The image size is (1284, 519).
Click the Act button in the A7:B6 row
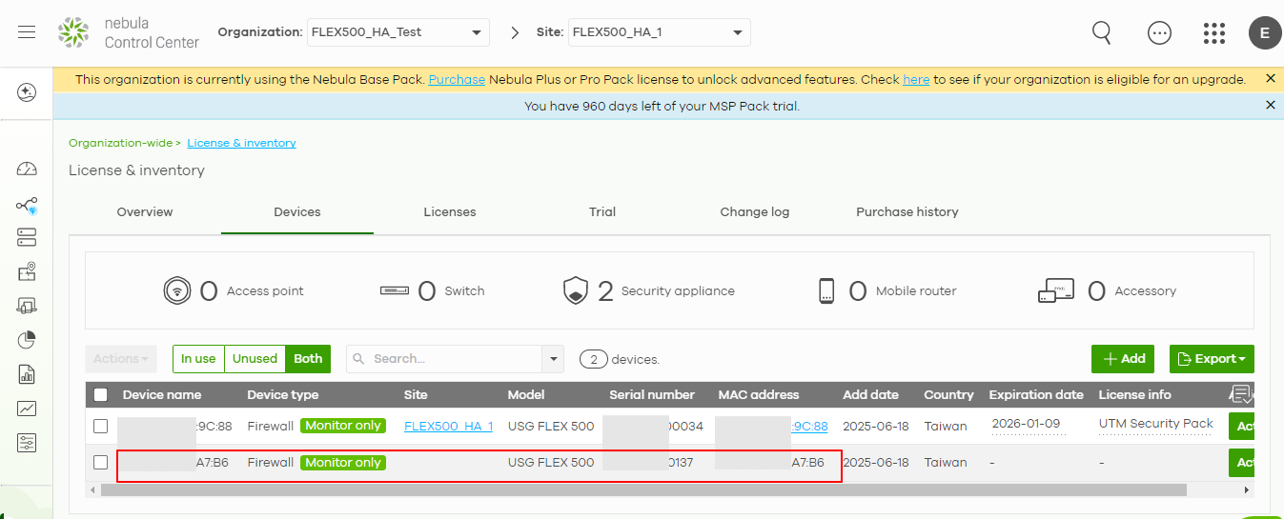1241,463
